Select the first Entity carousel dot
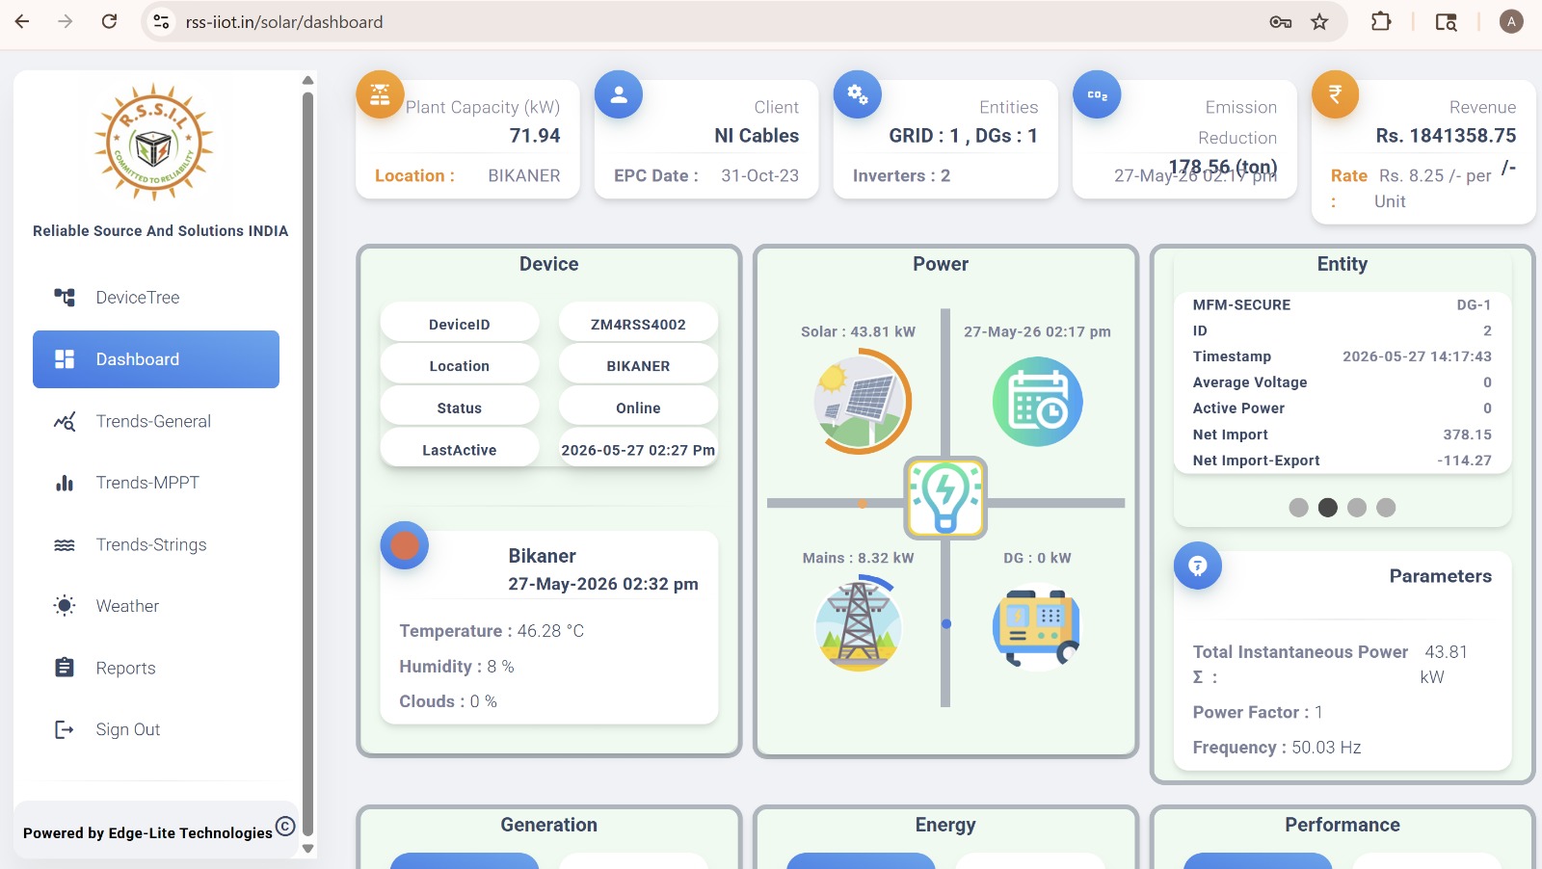The width and height of the screenshot is (1542, 869). 1298,508
